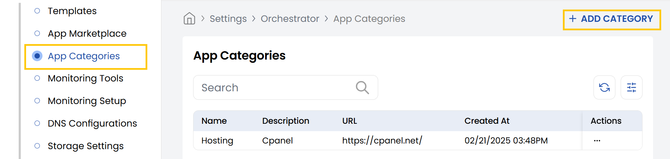Select the Monitoring Tools radio bullet

(x=37, y=78)
